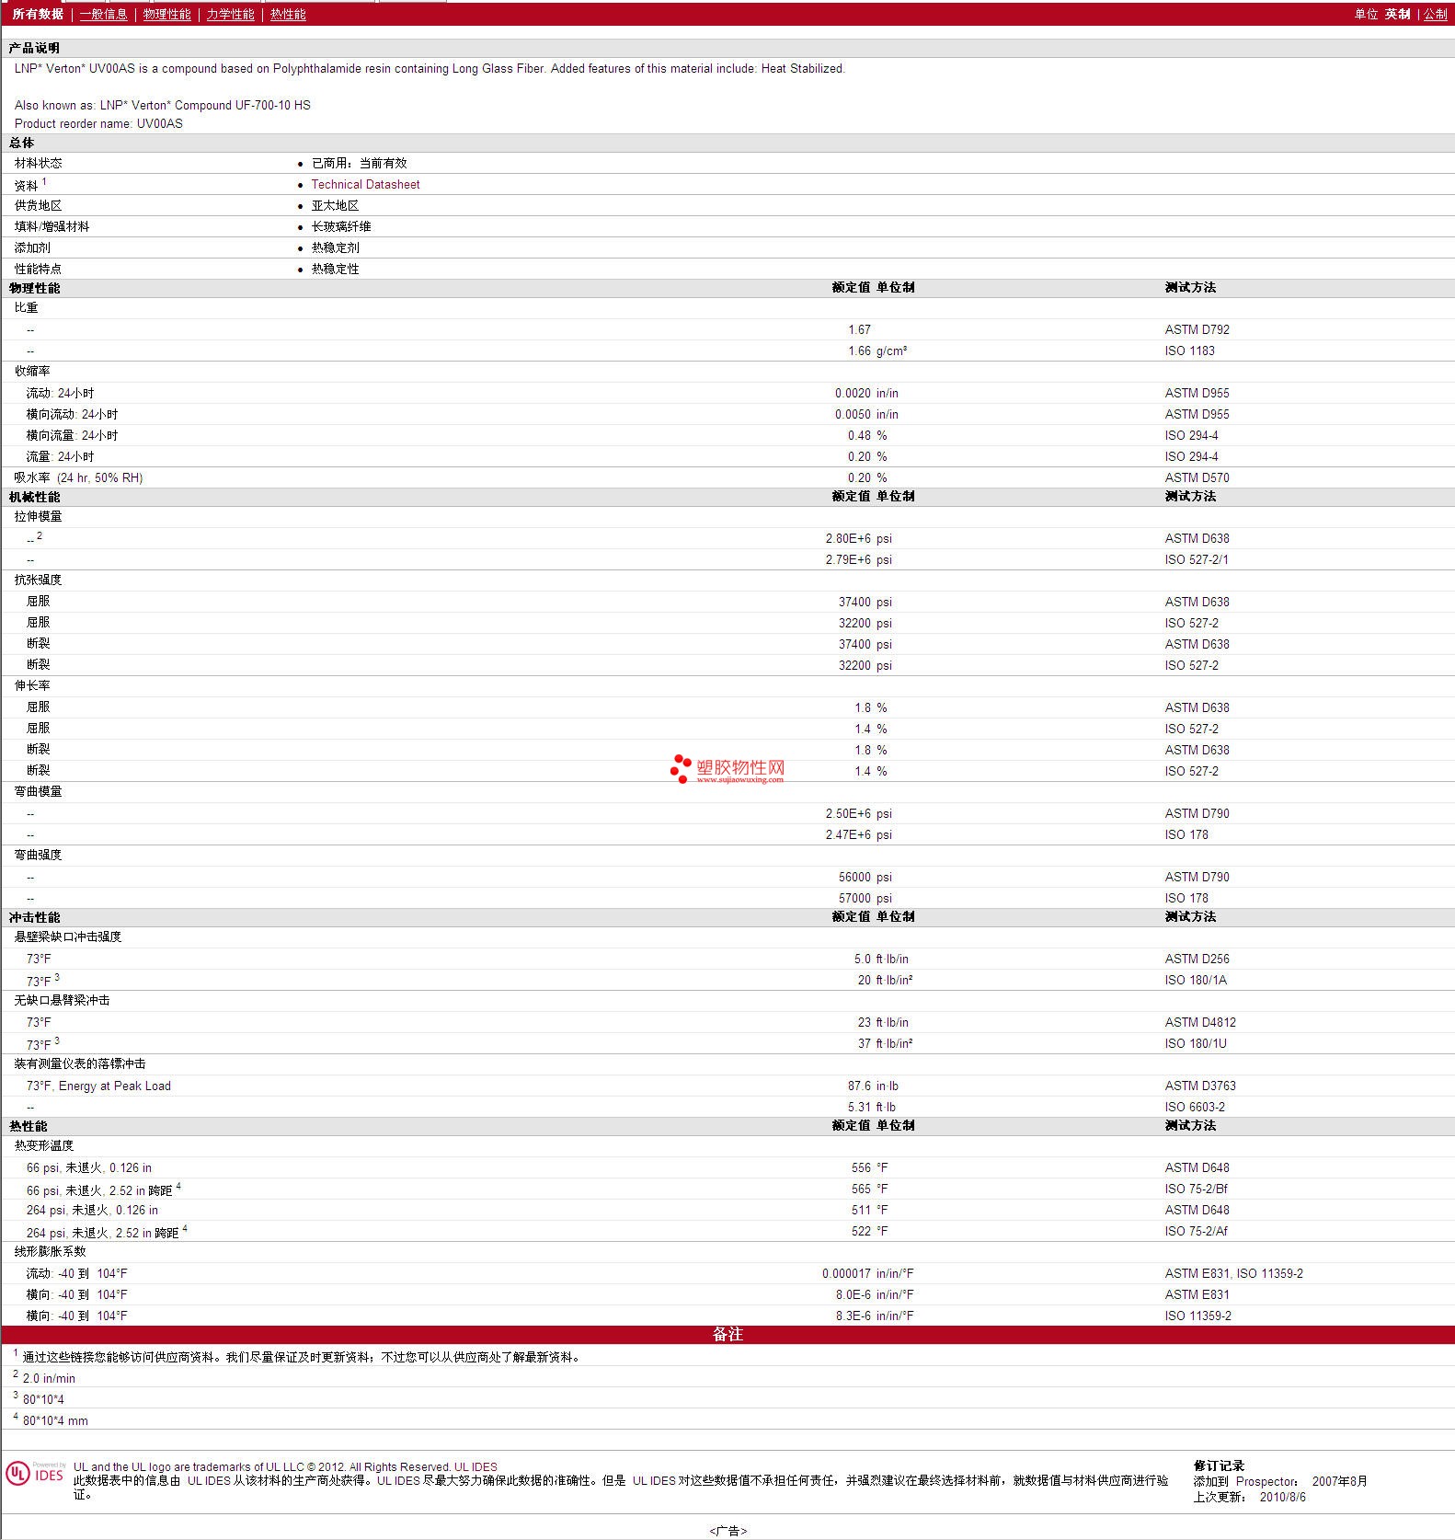This screenshot has height=1540, width=1455.
Task: Select flexural modulus value 2.50E+6 psi
Action: (858, 813)
